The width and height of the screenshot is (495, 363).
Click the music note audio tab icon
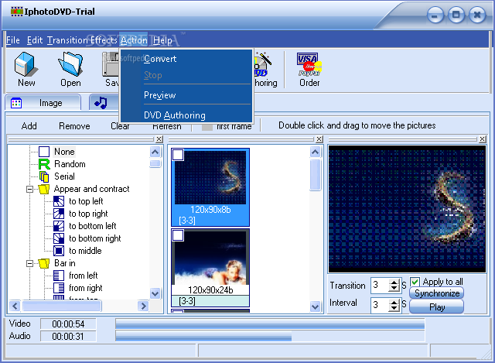[101, 103]
